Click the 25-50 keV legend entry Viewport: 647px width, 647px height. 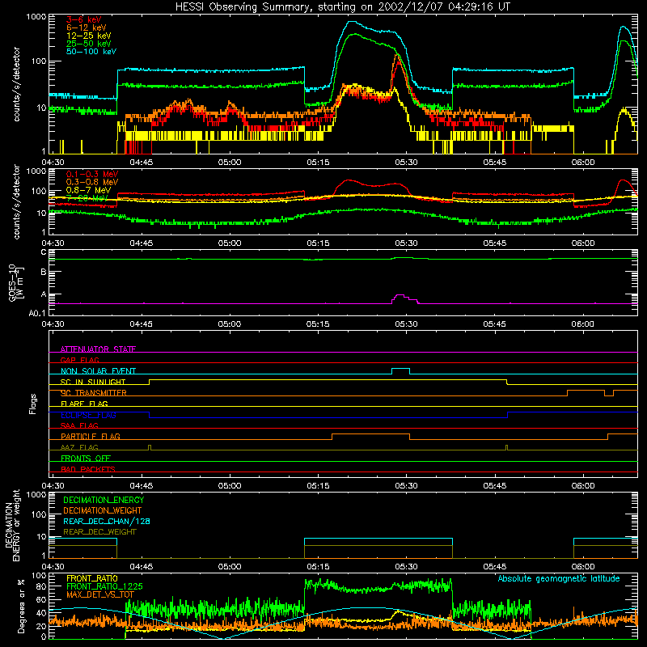click(88, 44)
